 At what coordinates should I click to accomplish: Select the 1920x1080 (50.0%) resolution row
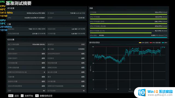click(27, 44)
